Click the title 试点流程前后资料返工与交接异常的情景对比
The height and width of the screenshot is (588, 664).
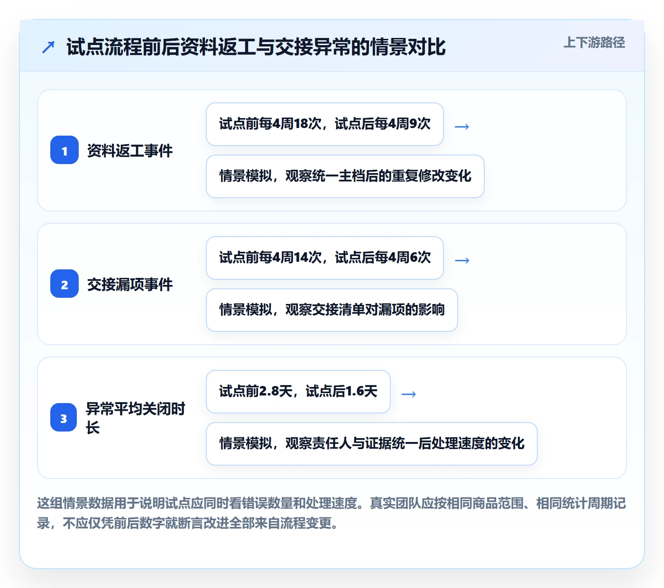[x=256, y=47]
